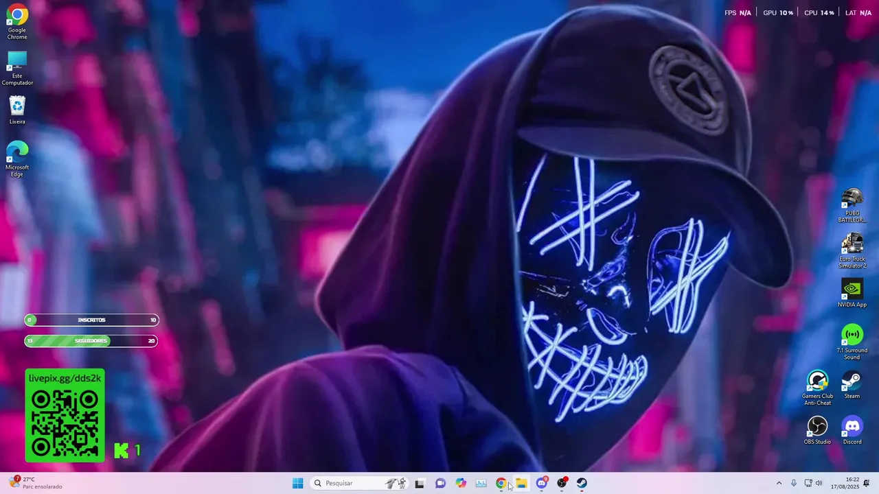The height and width of the screenshot is (494, 879).
Task: Switch to OBS Studio in the taskbar
Action: coord(562,483)
